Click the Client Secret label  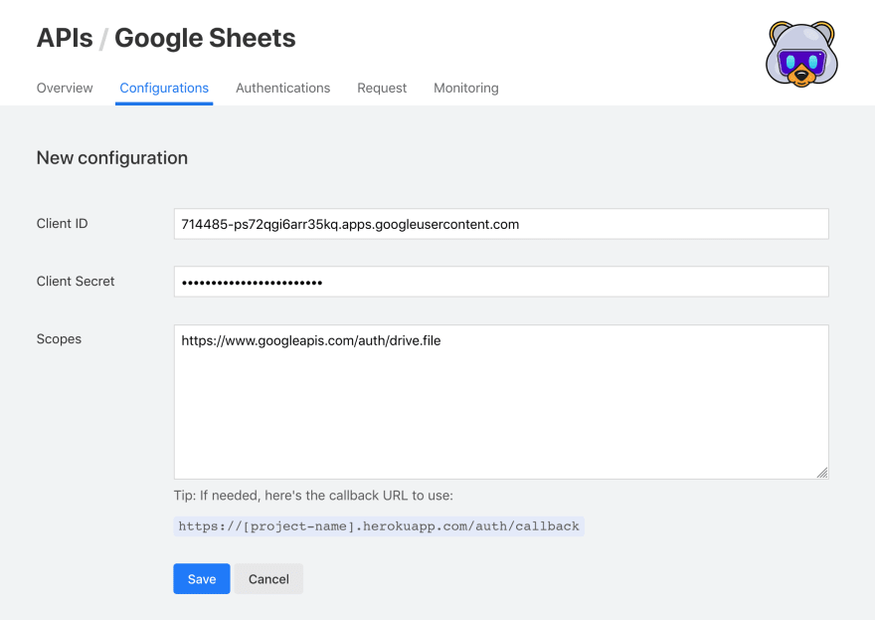tap(76, 281)
